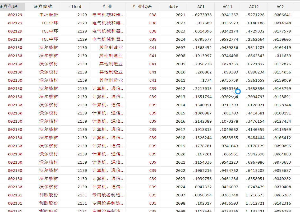Screen dimensions: 300x212
Task: Click AC12 cell with value .6967086
Action: [x=255, y=162]
